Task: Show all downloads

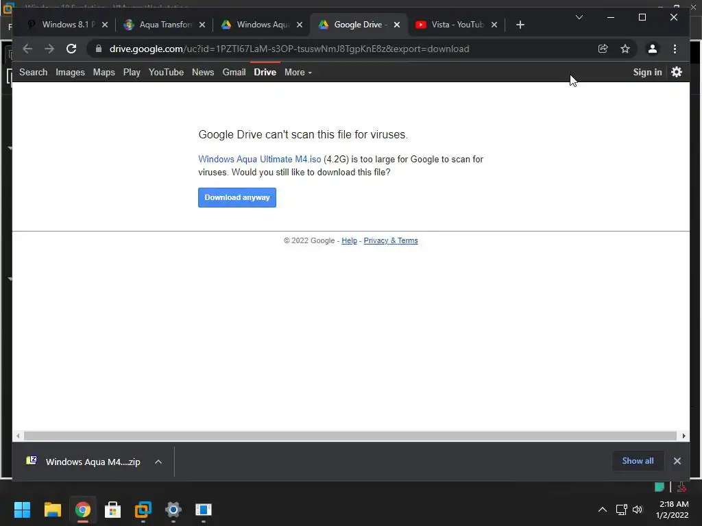Action: click(x=638, y=461)
